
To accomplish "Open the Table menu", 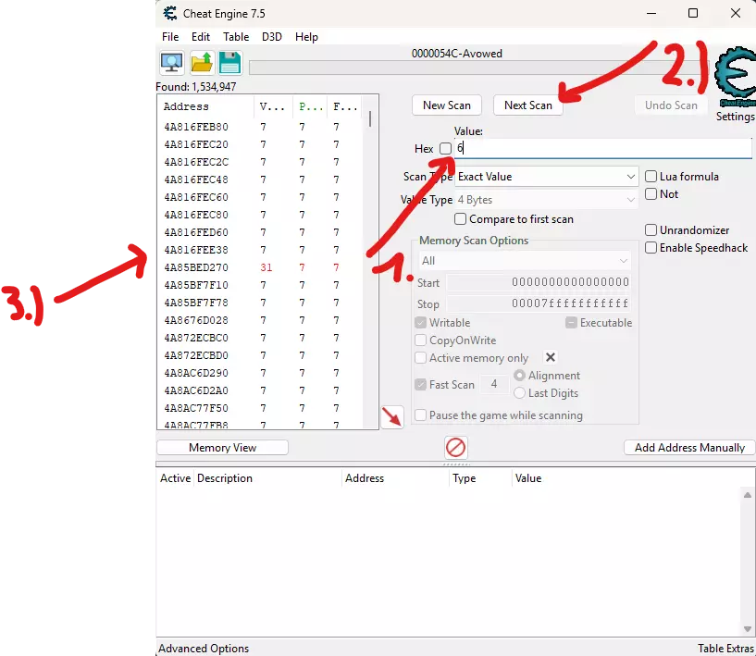I will coord(236,37).
